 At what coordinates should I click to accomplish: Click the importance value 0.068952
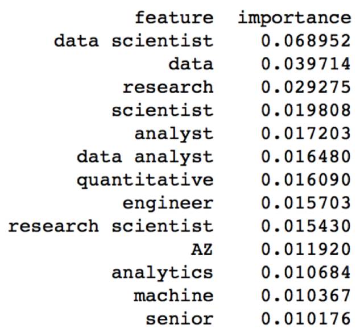coord(306,41)
